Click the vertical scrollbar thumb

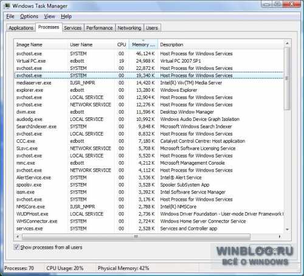pos(287,78)
